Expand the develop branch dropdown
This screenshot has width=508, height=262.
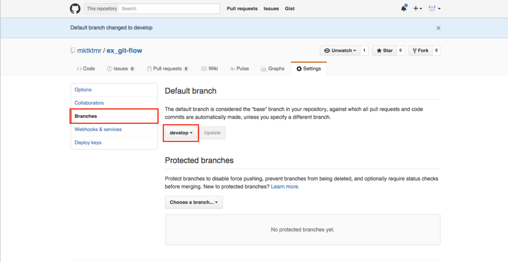tap(181, 133)
